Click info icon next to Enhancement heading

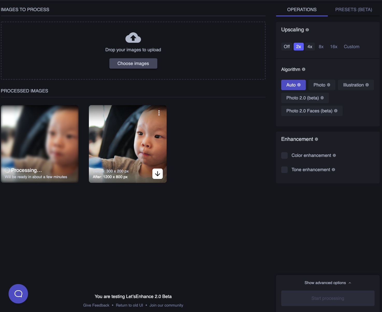(316, 139)
